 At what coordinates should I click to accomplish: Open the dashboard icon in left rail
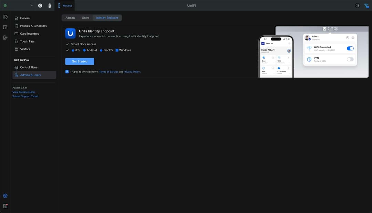(x=5, y=17)
